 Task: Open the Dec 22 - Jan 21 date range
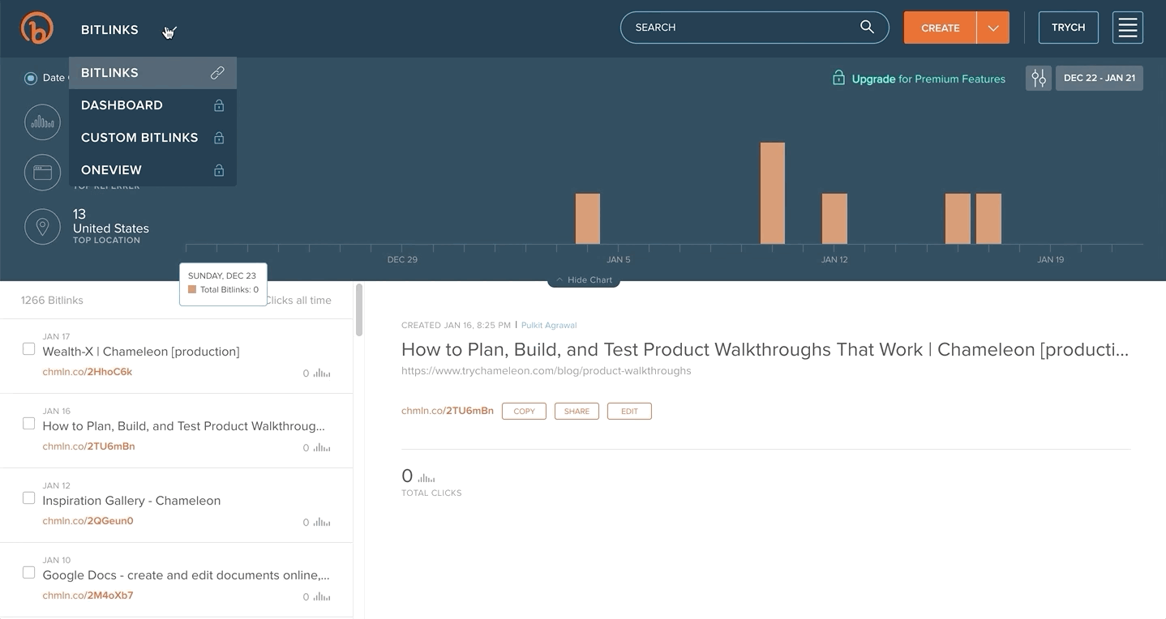tap(1099, 78)
